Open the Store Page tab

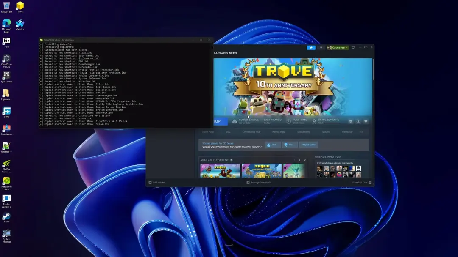pyautogui.click(x=208, y=132)
